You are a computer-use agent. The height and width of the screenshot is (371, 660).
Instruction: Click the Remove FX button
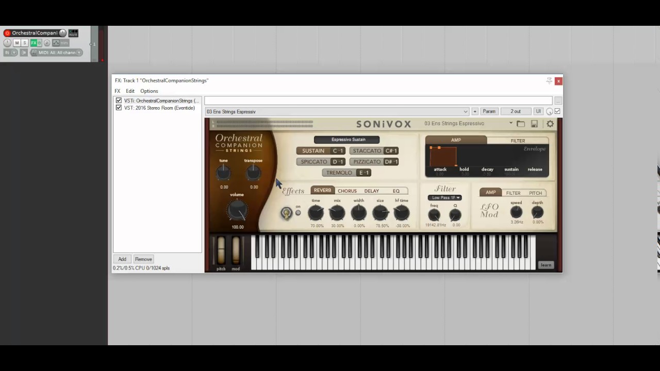tap(143, 259)
